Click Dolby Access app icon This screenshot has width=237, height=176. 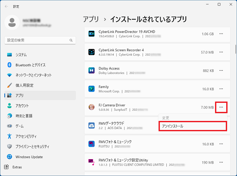[91, 71]
